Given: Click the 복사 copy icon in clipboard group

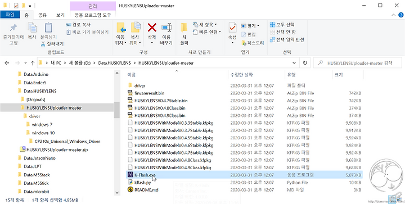Looking at the screenshot, I should pos(32,28).
